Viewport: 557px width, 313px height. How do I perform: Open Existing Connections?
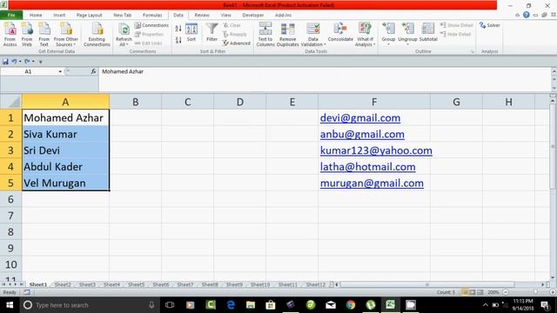click(97, 34)
